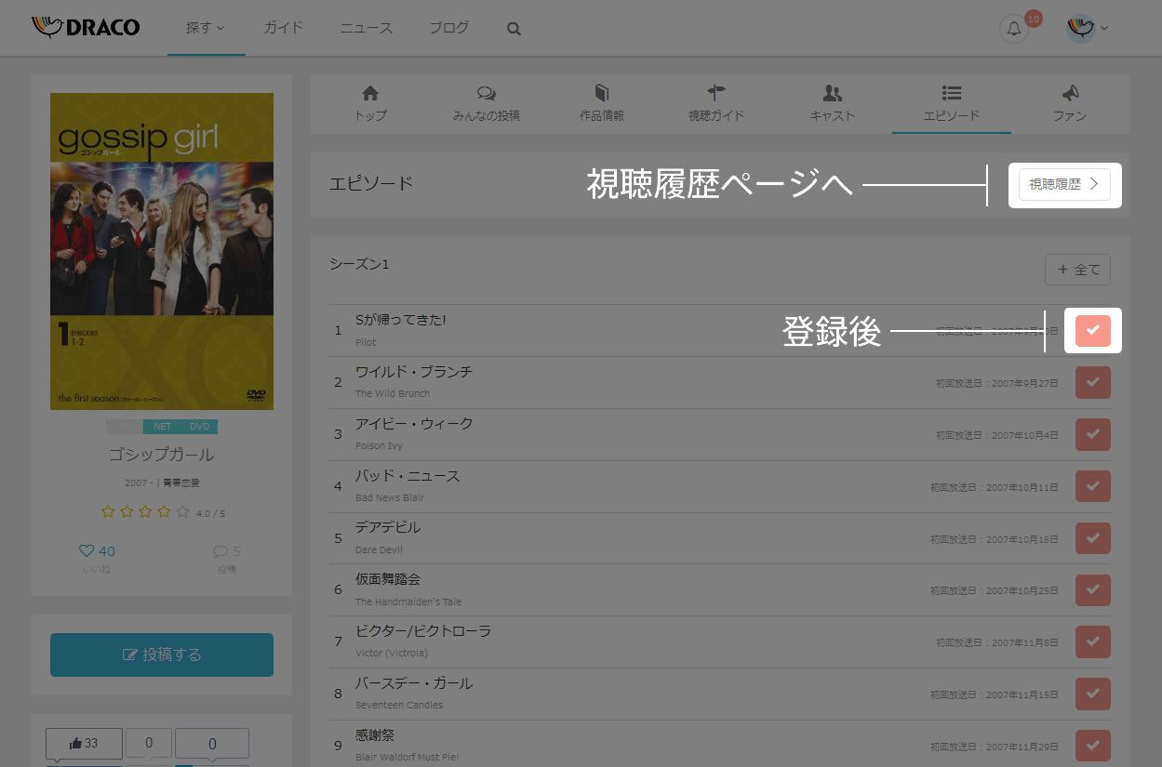Click the air date 2007年11月15日
The height and width of the screenshot is (767, 1162).
point(1022,694)
